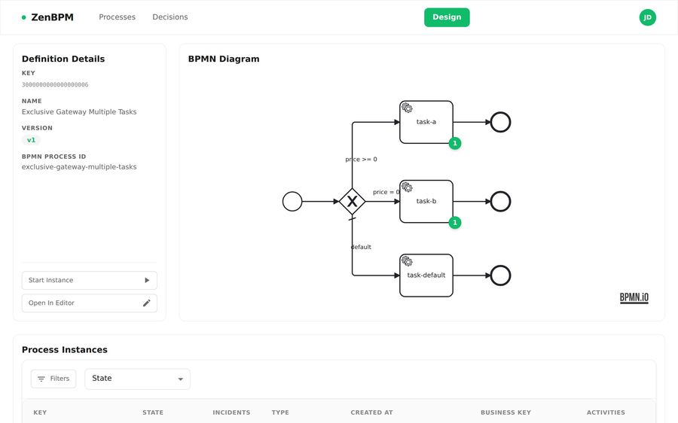Click the STATE column header
The height and width of the screenshot is (423, 678).
click(x=153, y=412)
